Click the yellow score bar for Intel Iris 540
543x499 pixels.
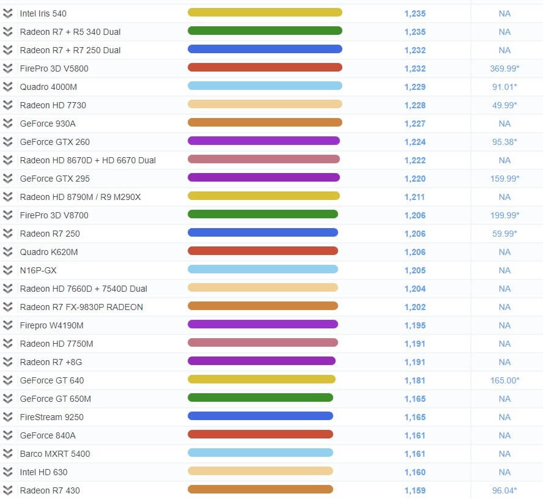[265, 12]
